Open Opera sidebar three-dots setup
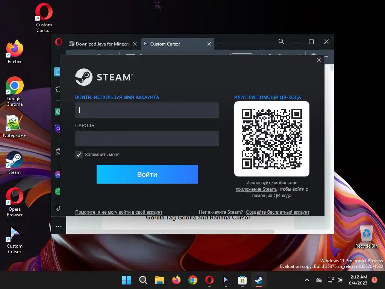 click(58, 226)
